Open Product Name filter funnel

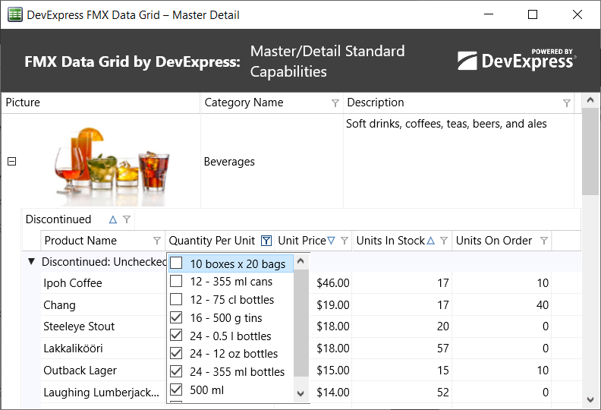pyautogui.click(x=157, y=241)
